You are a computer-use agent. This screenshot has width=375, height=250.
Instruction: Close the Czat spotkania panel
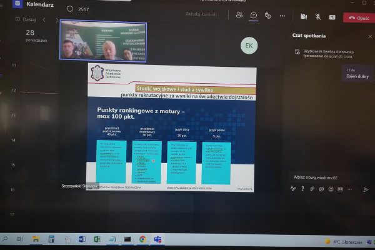point(369,36)
